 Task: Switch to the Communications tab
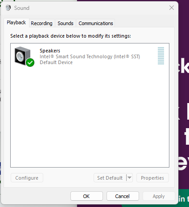[96, 23]
